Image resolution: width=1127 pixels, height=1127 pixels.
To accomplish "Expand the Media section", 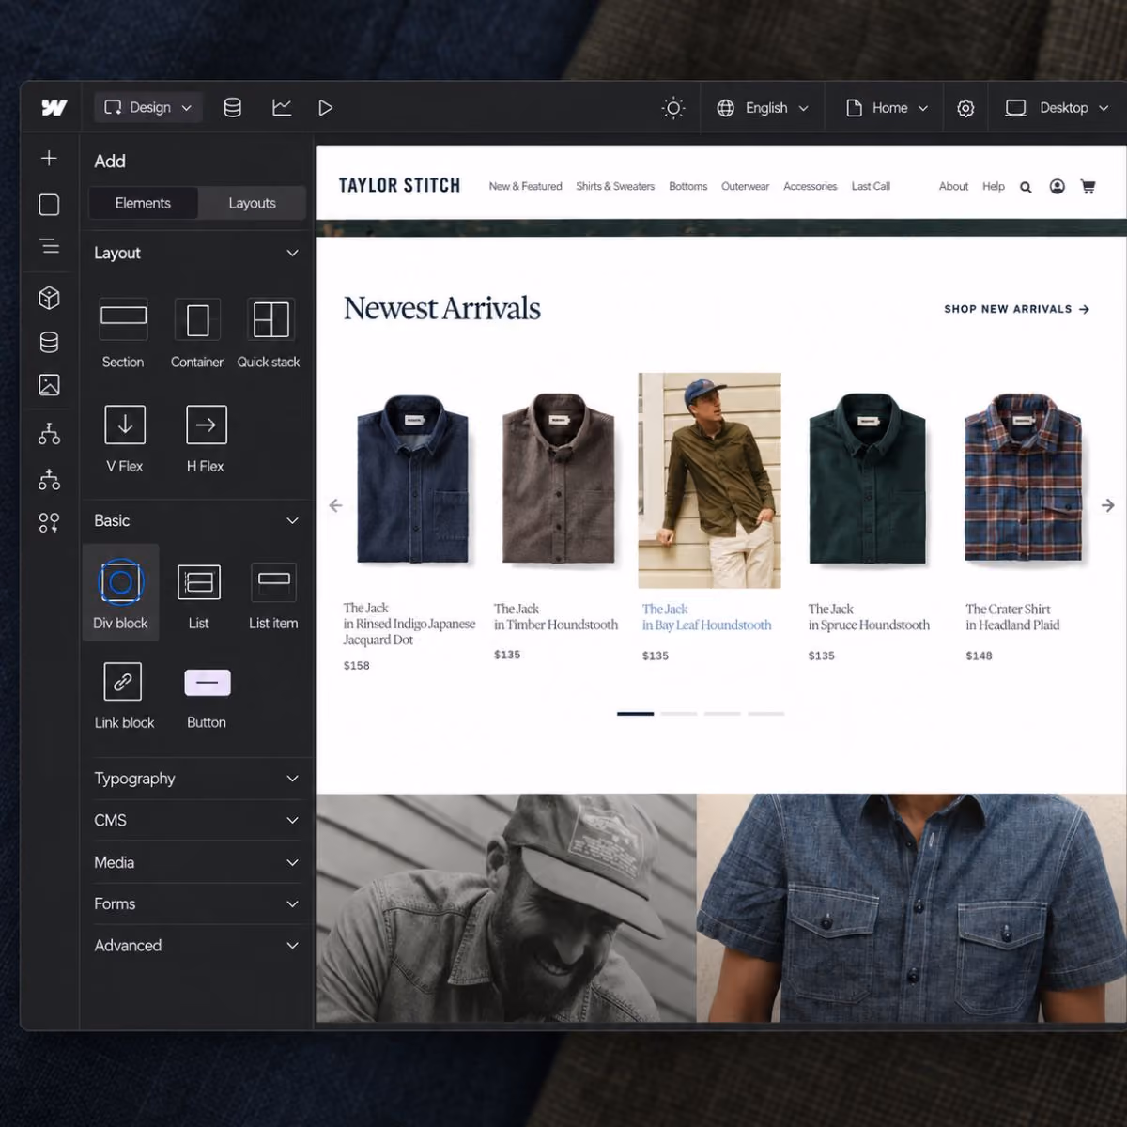I will click(196, 862).
